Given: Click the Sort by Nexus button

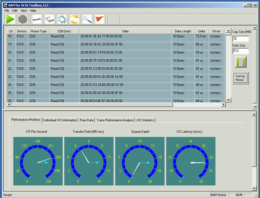Looking at the screenshot, I should 240,78.
